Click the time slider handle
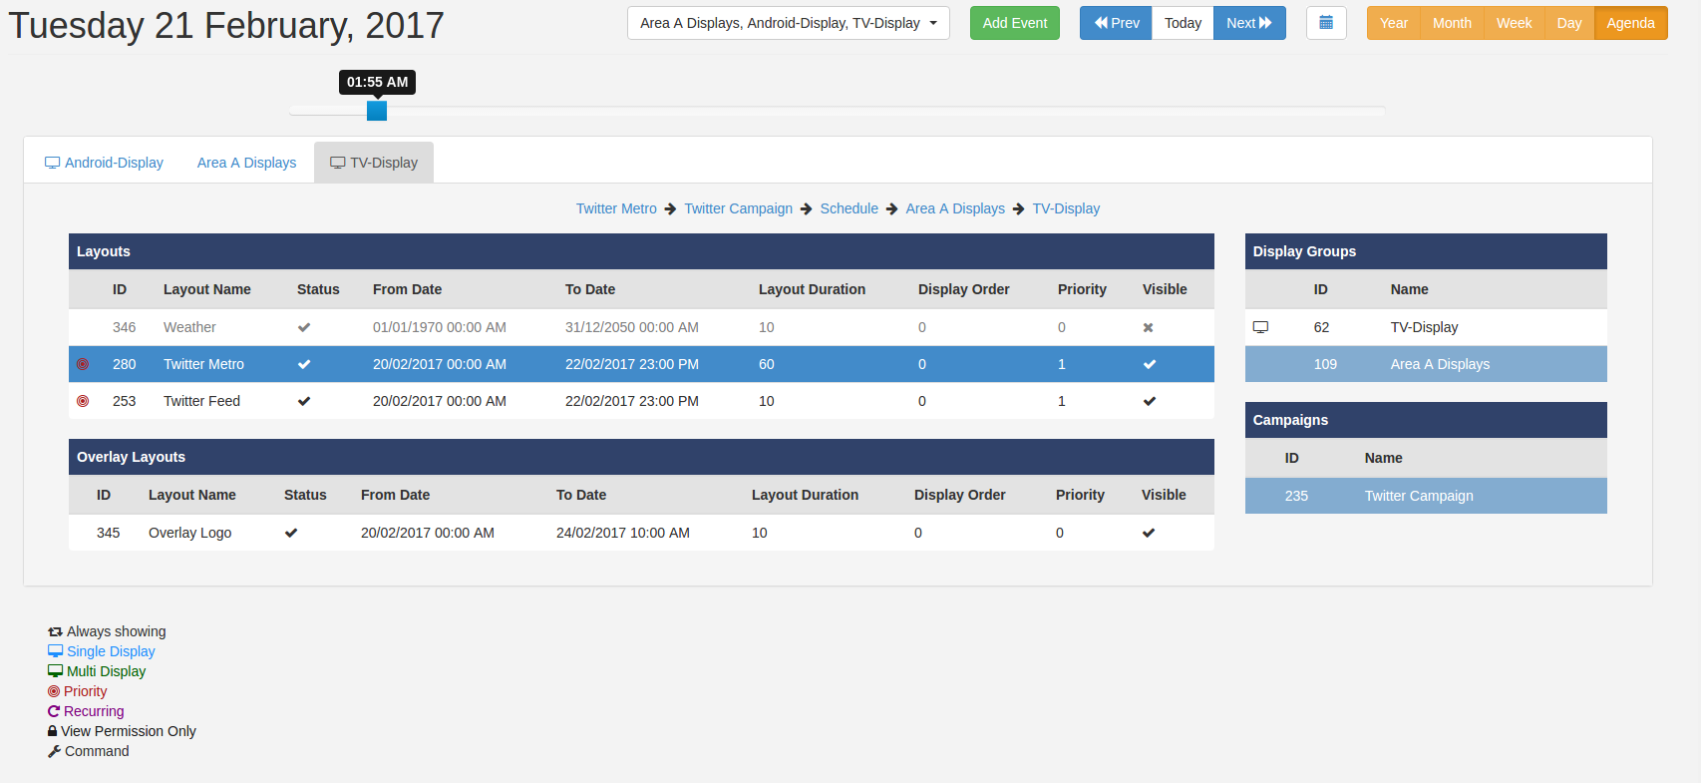1701x783 pixels. point(377,111)
